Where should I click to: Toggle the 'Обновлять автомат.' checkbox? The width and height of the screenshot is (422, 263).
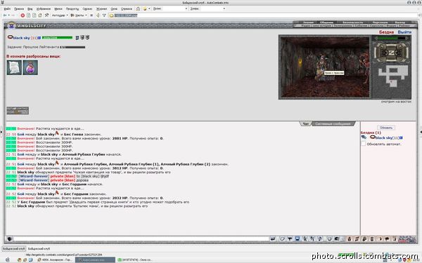(364, 144)
